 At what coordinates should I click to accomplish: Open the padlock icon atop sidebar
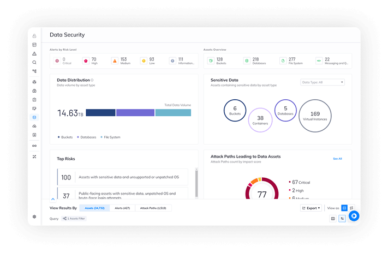[x=34, y=36]
